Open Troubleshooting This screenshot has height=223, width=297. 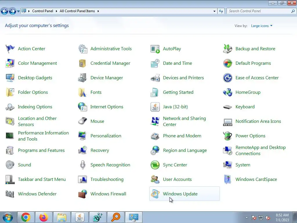coord(107,179)
